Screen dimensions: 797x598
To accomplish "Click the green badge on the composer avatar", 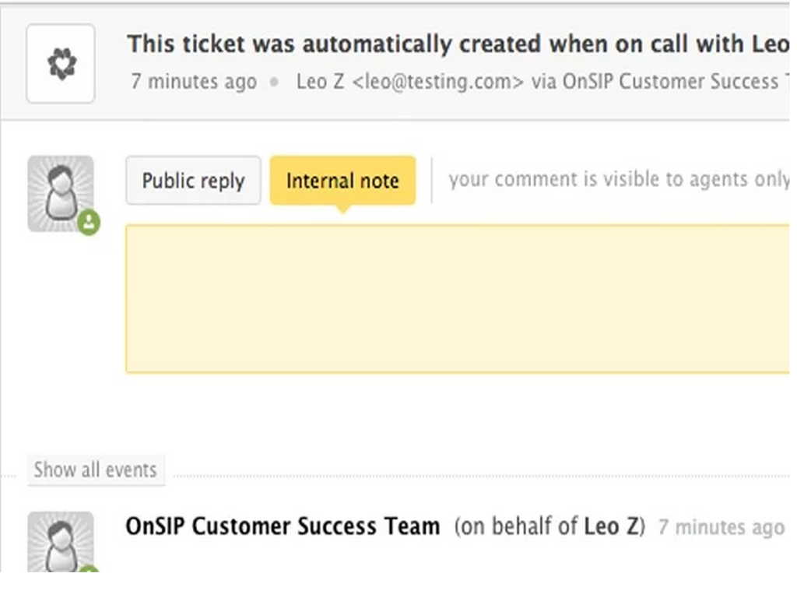I will click(89, 223).
